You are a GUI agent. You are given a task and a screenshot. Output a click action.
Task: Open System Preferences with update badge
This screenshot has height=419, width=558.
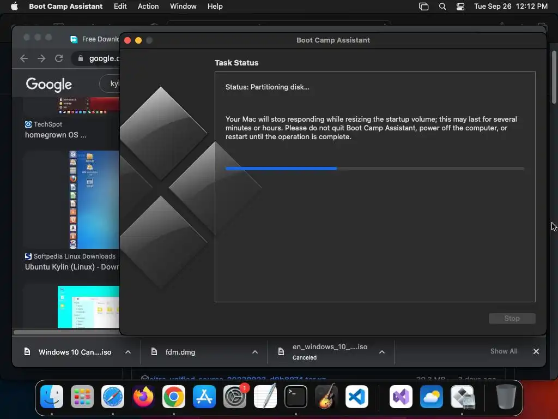pyautogui.click(x=235, y=397)
